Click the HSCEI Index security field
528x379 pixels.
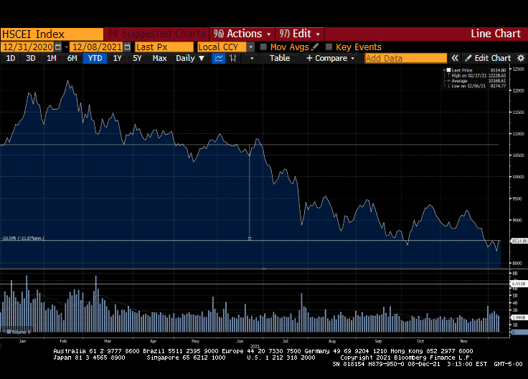click(52, 34)
